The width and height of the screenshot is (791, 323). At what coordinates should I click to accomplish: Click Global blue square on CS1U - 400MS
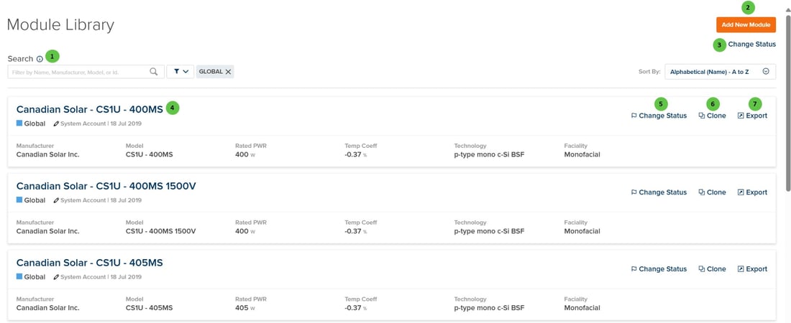click(x=19, y=123)
